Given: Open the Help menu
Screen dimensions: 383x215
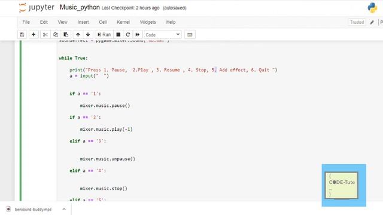Looking at the screenshot, I should pyautogui.click(x=171, y=22).
